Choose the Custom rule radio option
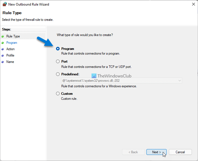198x161 pixels. tap(58, 93)
